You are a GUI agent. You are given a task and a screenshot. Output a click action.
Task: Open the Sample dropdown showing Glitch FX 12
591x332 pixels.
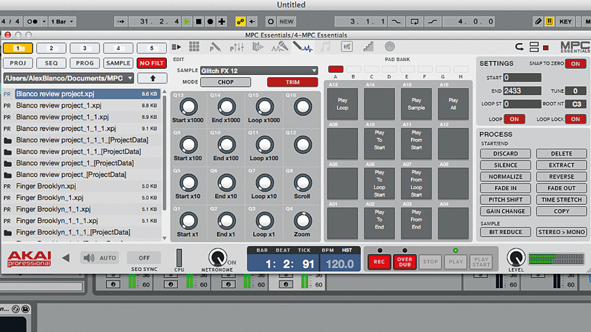tap(259, 71)
